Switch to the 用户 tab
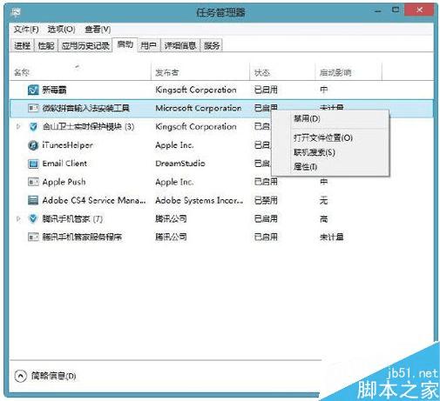The height and width of the screenshot is (401, 440). 148,45
